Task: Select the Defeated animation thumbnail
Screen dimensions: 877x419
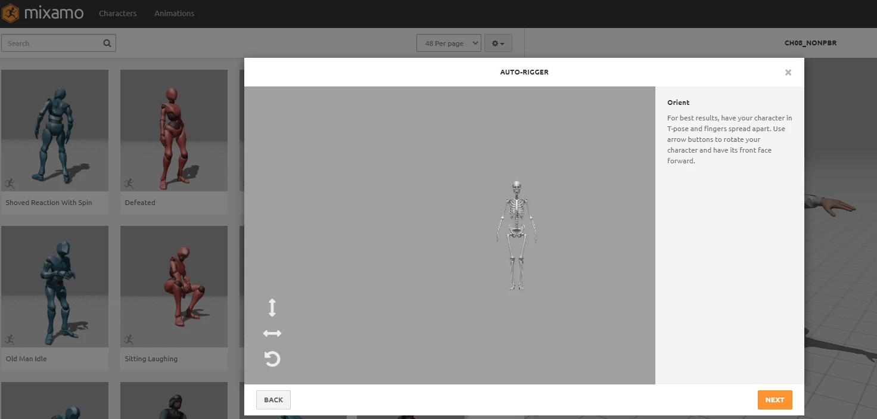Action: click(174, 131)
